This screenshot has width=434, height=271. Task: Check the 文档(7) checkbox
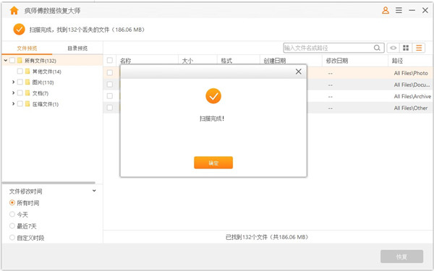tap(20, 93)
